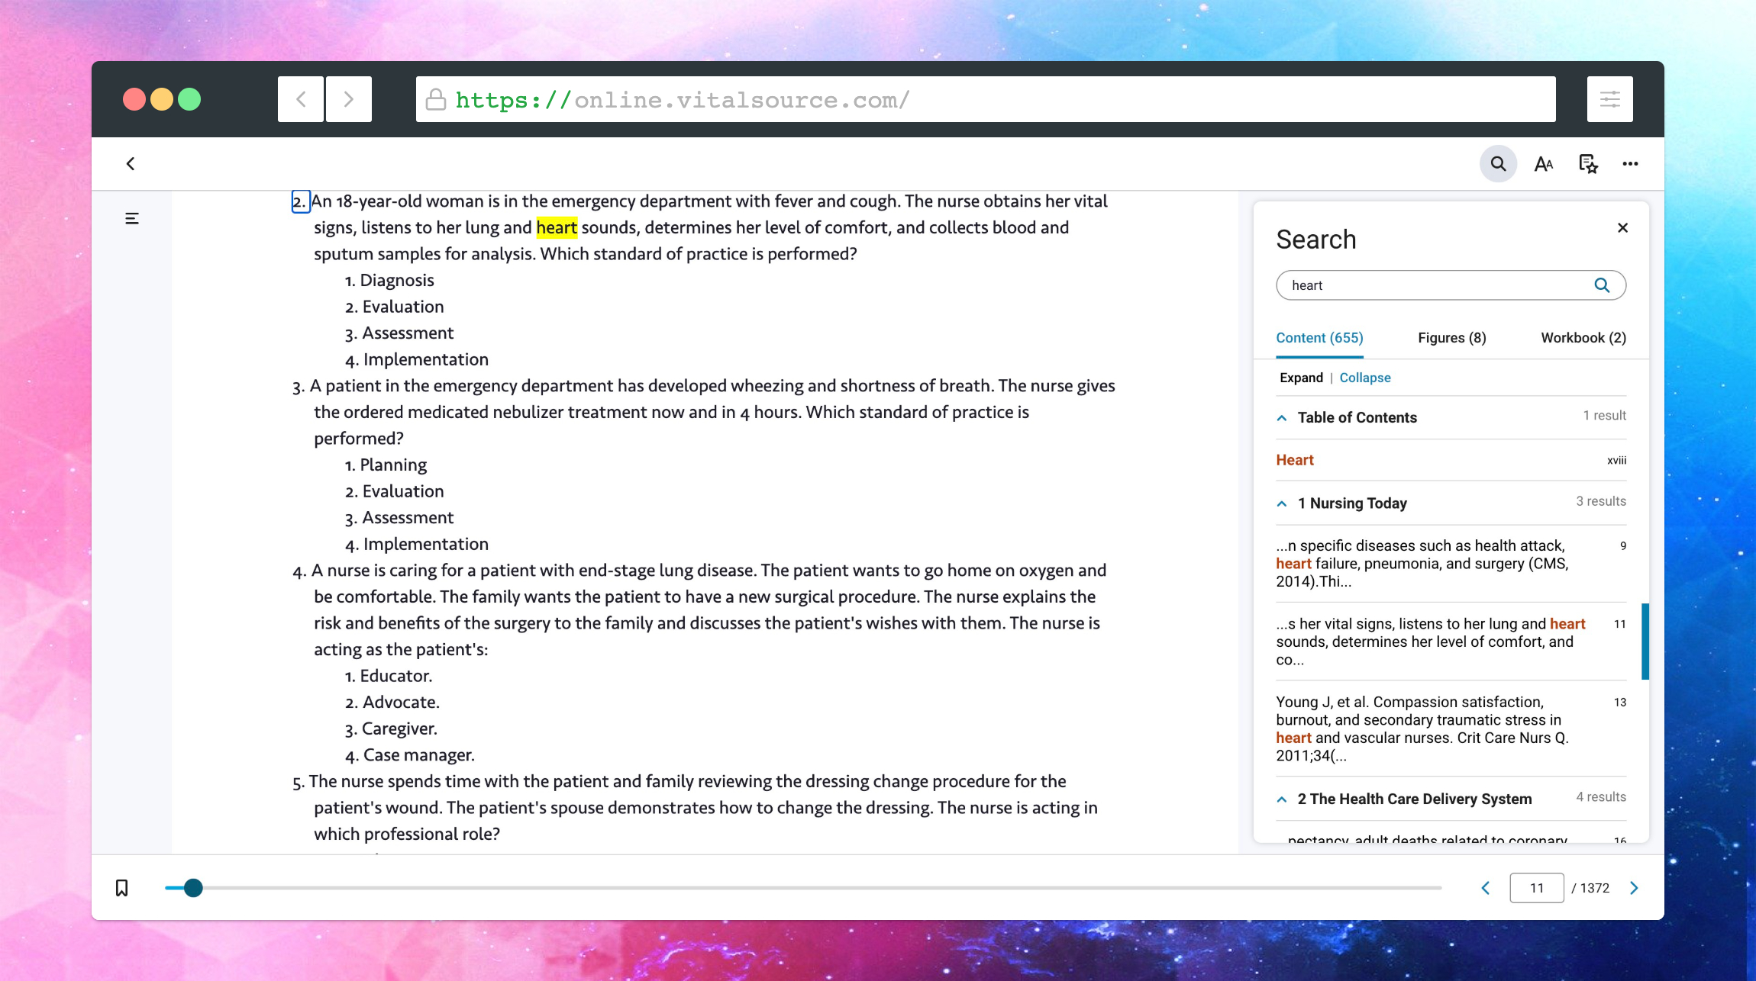Open the table of contents hamburger icon
The width and height of the screenshot is (1756, 981).
[x=131, y=218]
